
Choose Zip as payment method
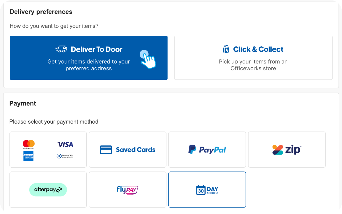pos(287,150)
